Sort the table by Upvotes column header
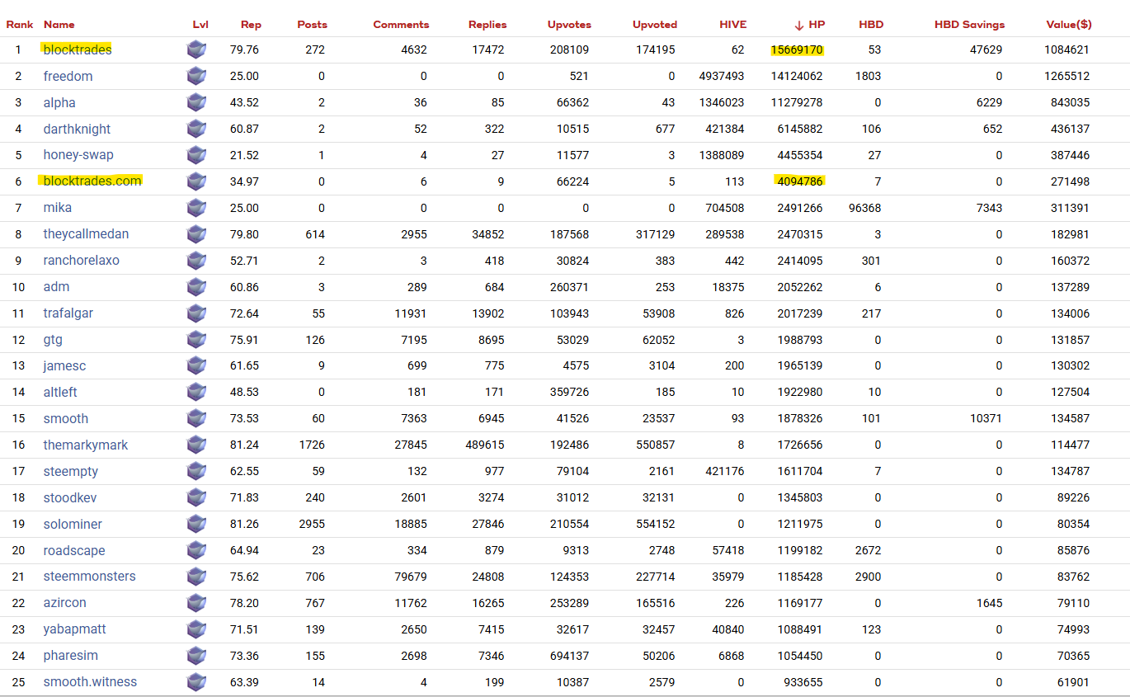This screenshot has height=697, width=1130. (x=569, y=25)
